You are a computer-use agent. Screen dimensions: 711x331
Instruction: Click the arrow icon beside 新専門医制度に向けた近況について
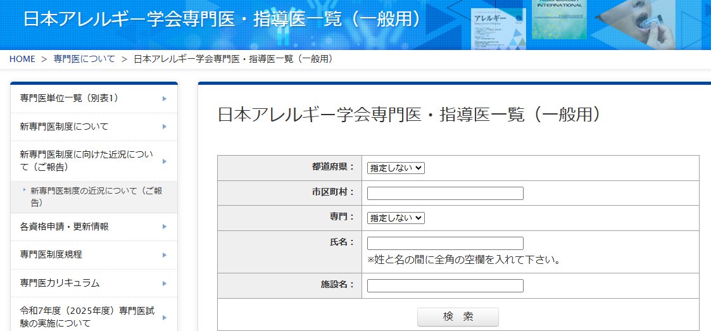[165, 161]
